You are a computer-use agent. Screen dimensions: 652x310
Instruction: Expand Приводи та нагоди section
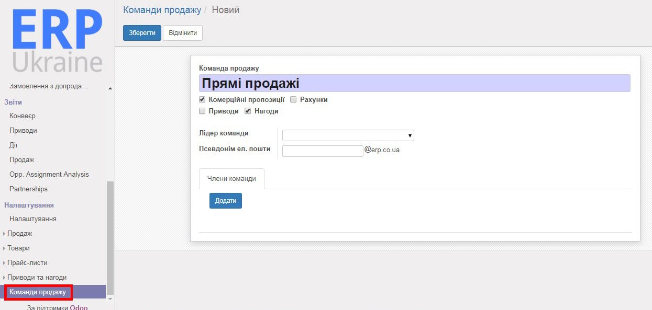tap(34, 277)
